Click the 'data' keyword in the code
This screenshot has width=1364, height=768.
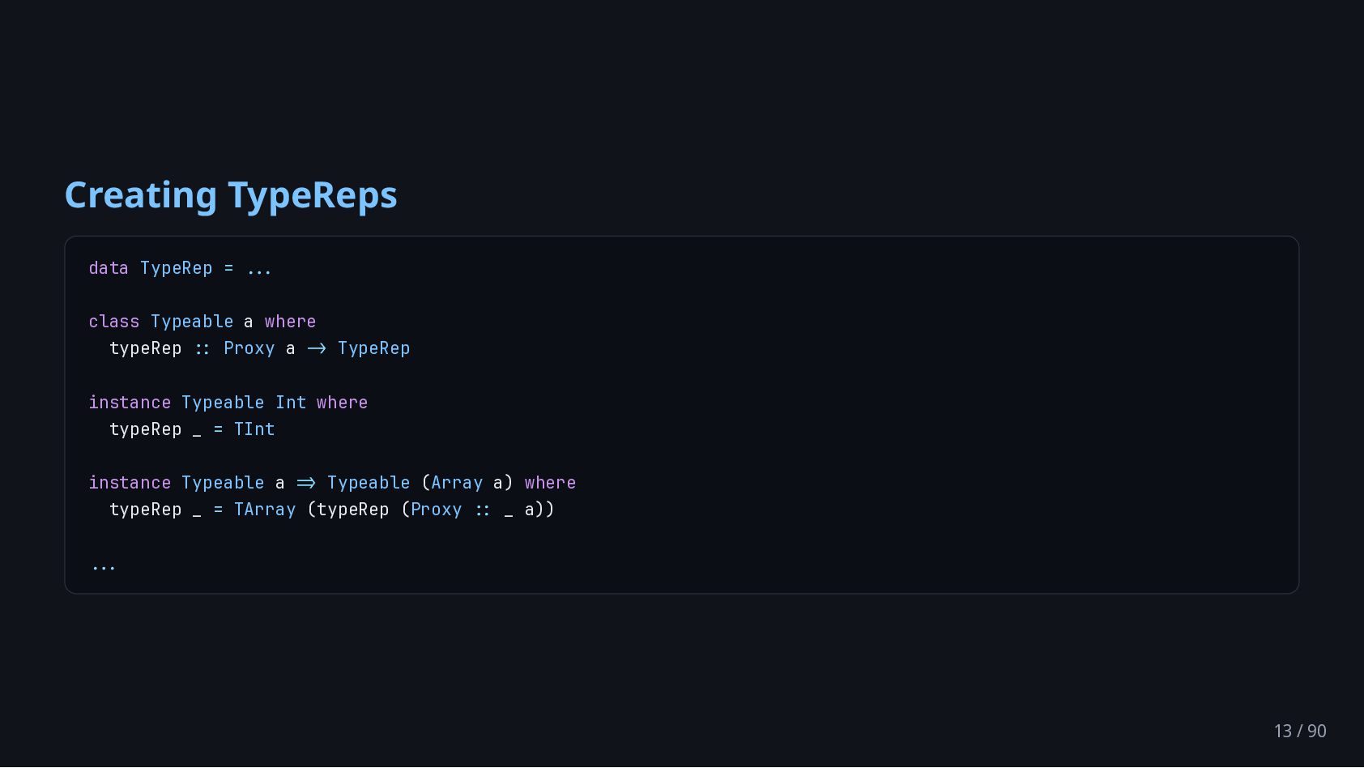click(109, 268)
